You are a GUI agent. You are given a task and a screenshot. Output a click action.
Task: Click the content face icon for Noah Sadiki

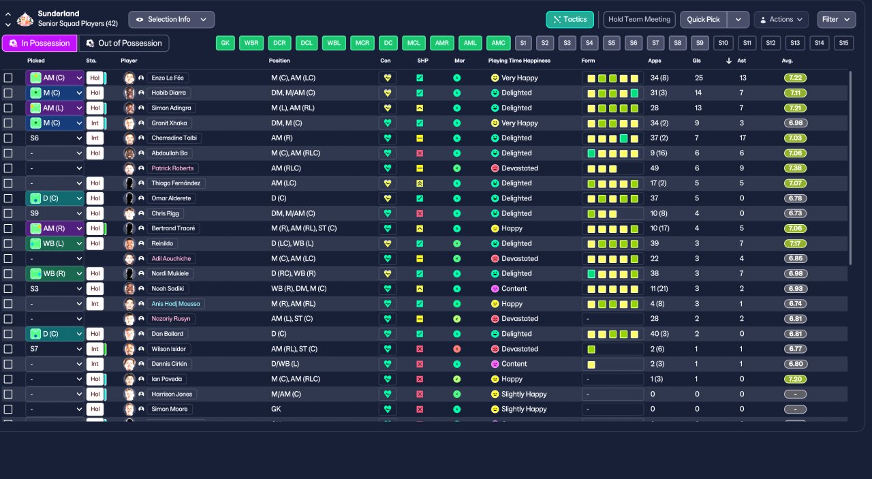click(495, 289)
